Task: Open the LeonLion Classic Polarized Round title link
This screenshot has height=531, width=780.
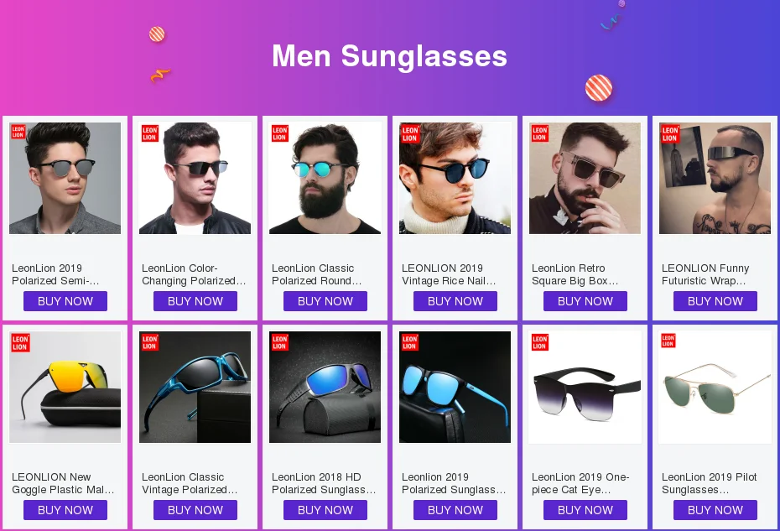Action: [x=317, y=274]
